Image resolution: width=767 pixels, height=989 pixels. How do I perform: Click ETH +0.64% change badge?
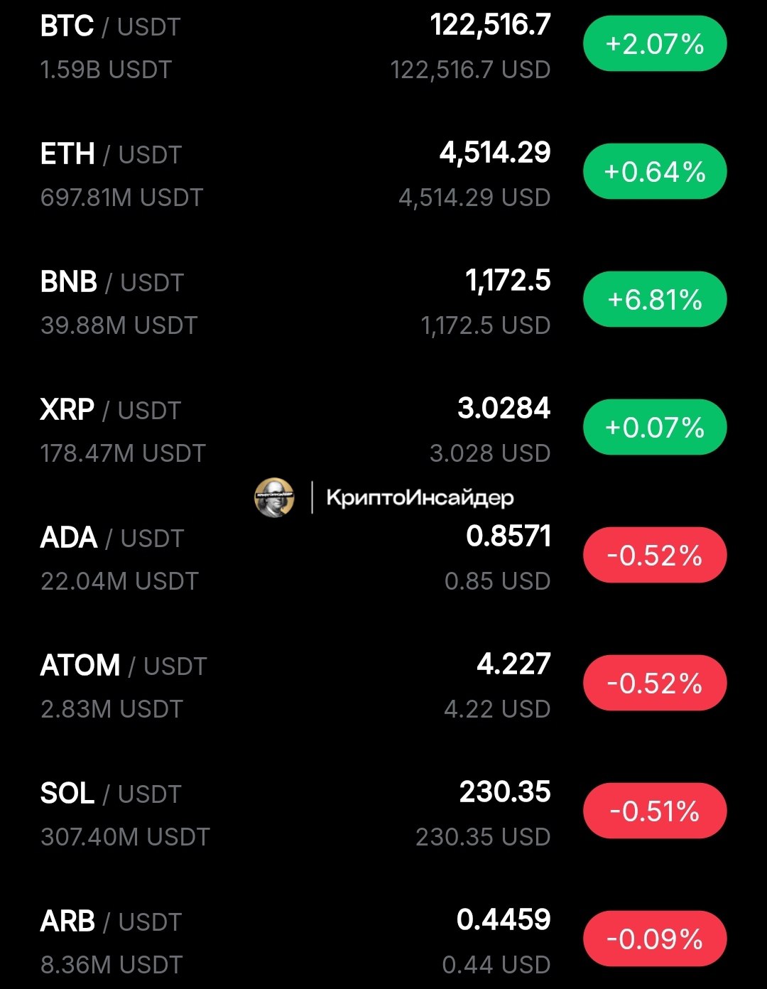pyautogui.click(x=655, y=172)
